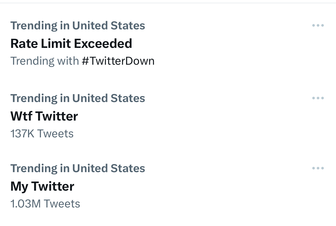Click the word 'Tweets' beside 1.03M
This screenshot has width=336, height=226.
click(x=62, y=204)
